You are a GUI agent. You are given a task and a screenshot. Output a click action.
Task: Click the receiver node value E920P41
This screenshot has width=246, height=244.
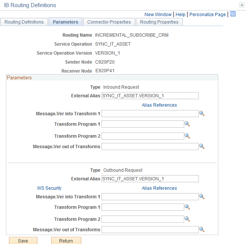pyautogui.click(x=105, y=71)
